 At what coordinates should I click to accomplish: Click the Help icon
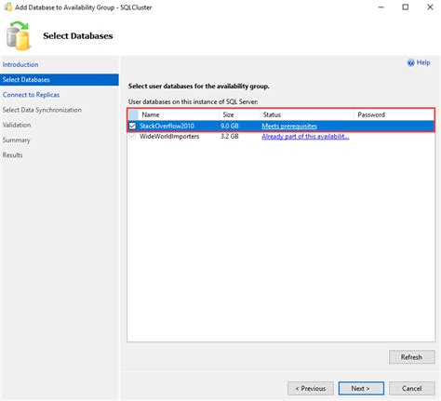point(410,62)
